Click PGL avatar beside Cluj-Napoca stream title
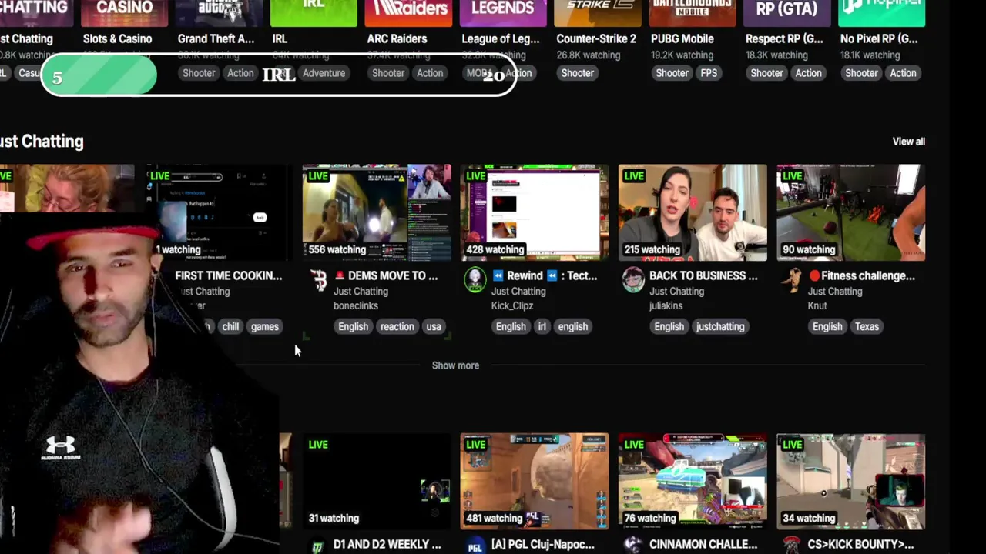Screen dimensions: 986x554 pos(475,545)
